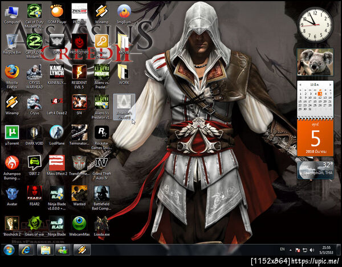
Task: Click the KANE&LY... game icon
Action: click(57, 75)
